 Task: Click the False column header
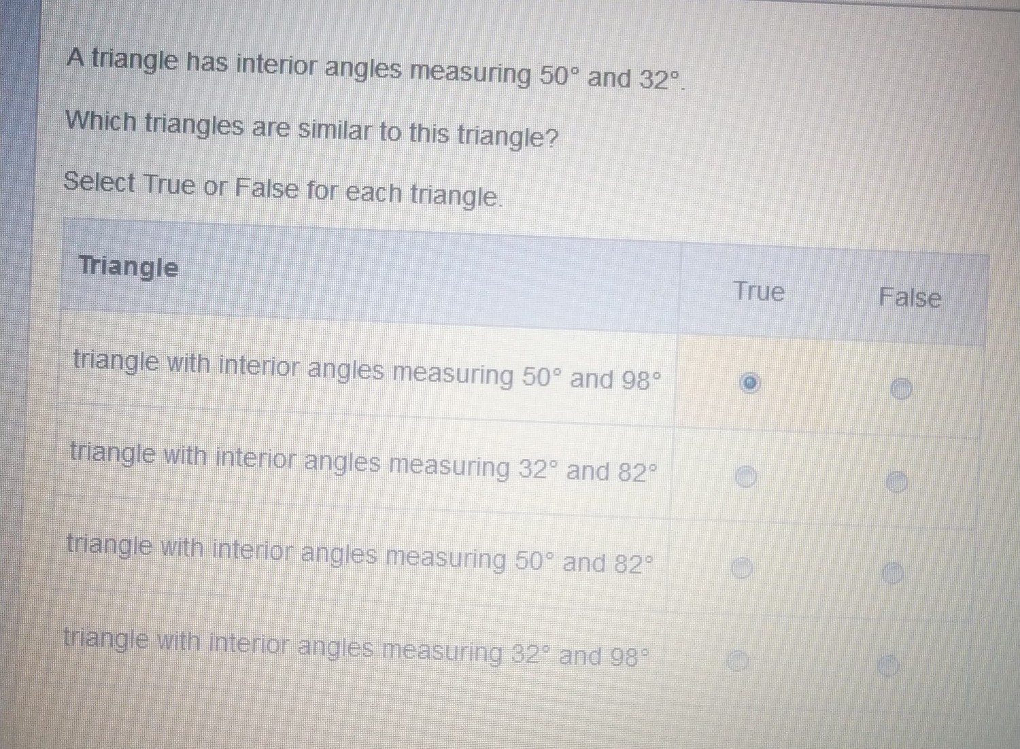pyautogui.click(x=910, y=297)
